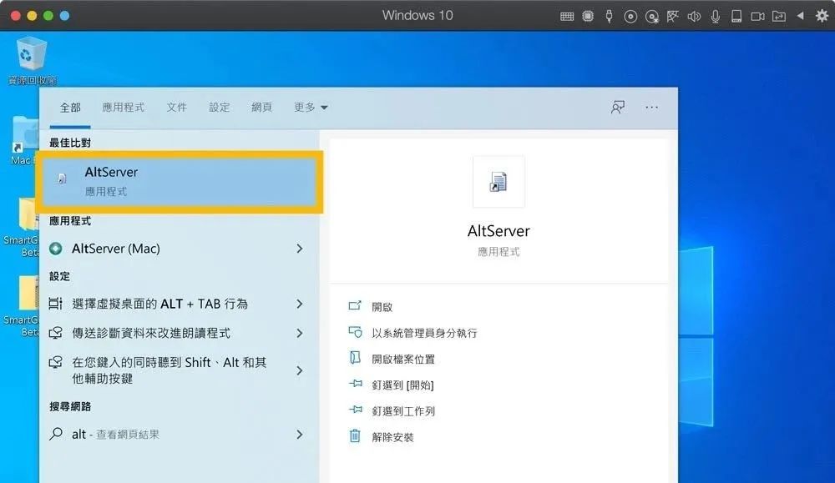Click the disc with x icon
The width and height of the screenshot is (835, 483).
coord(651,17)
